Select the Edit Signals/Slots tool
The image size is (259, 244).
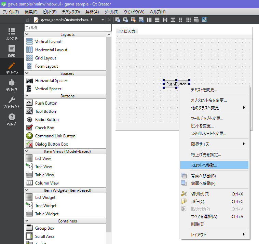tap(125, 20)
